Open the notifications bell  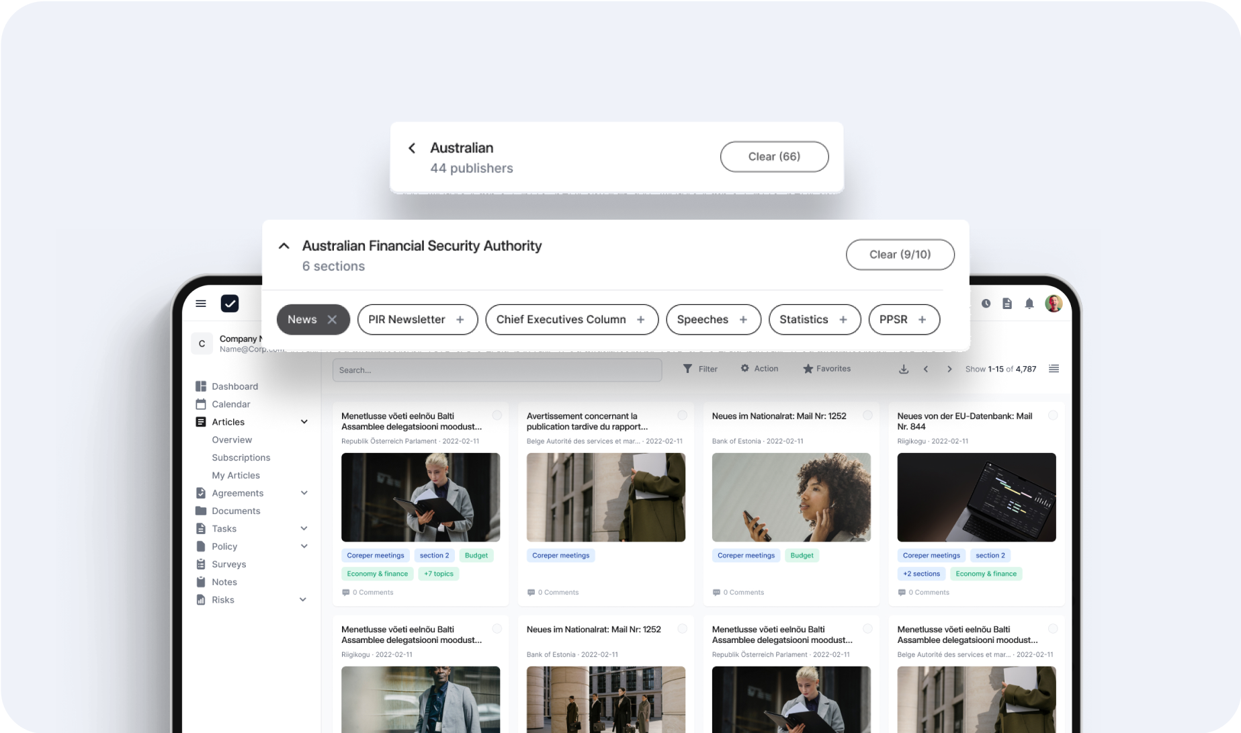[x=1029, y=304]
